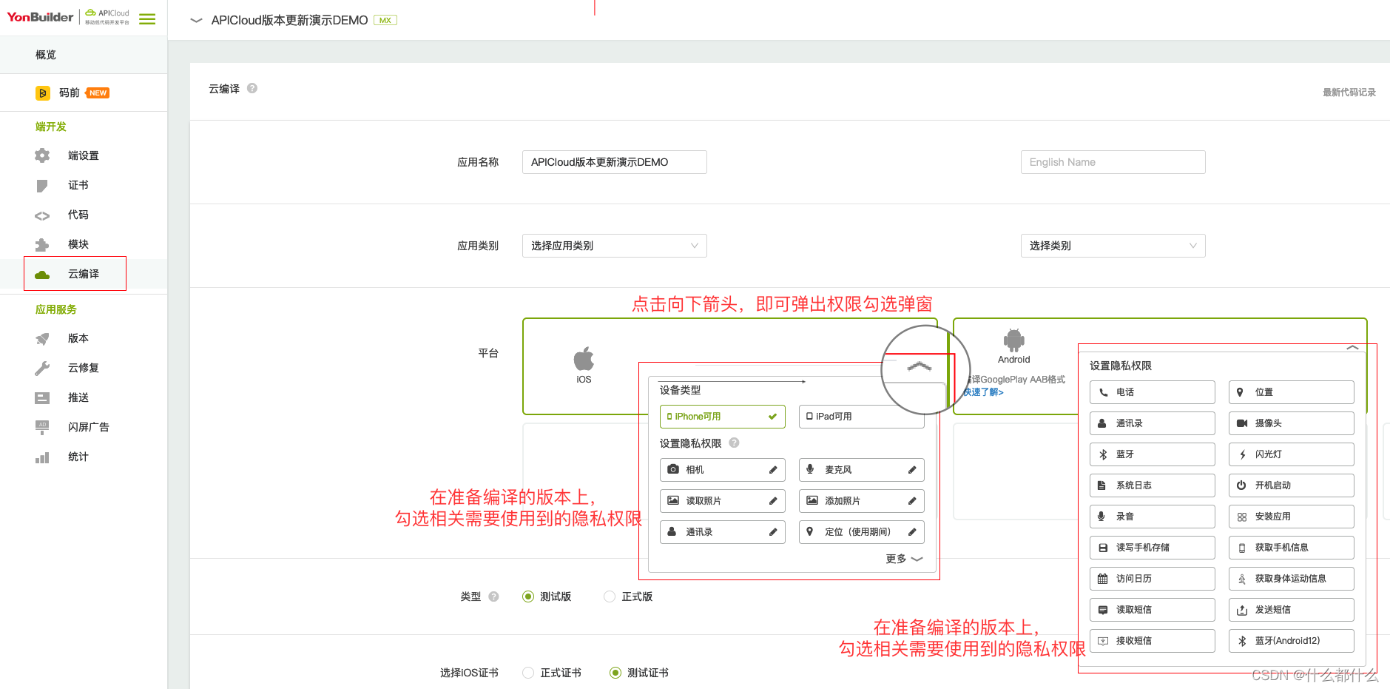Select the 获取手机信息 permission button
Screen dimensions: 1390x689
click(1291, 548)
